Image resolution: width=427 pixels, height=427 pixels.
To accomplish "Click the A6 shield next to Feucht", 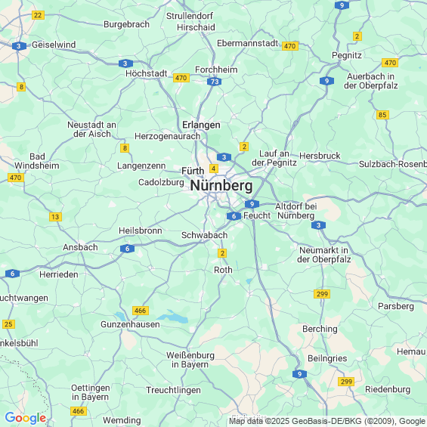I will (234, 216).
